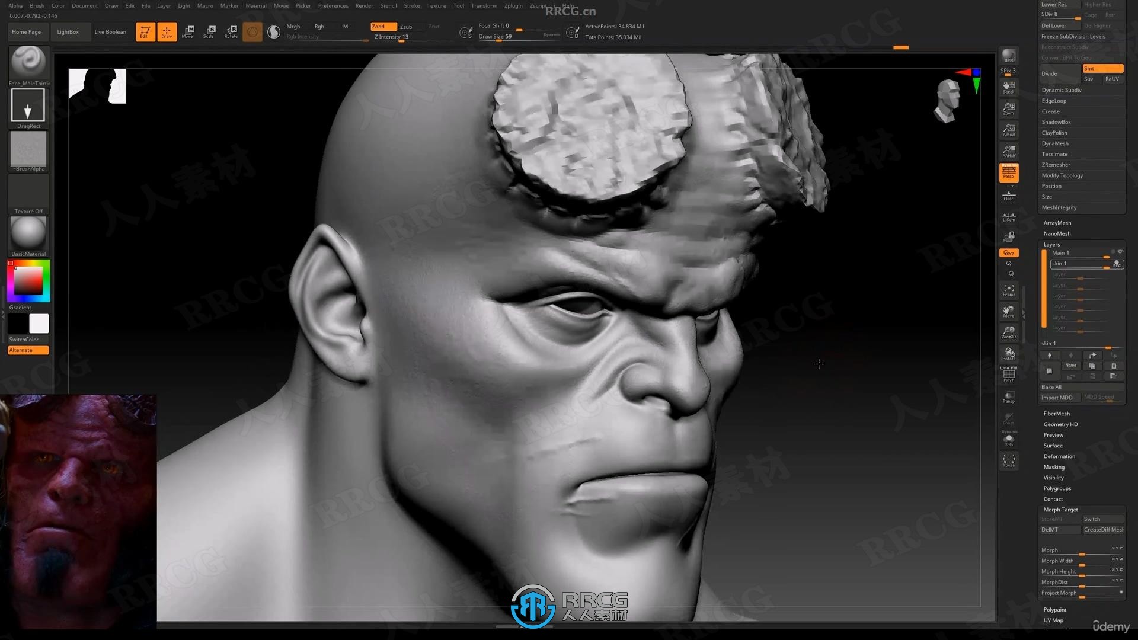Open the Brush menu
The height and width of the screenshot is (640, 1138).
pyautogui.click(x=37, y=5)
